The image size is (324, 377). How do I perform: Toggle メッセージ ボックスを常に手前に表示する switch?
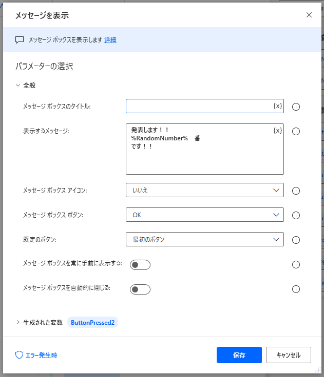pos(140,265)
